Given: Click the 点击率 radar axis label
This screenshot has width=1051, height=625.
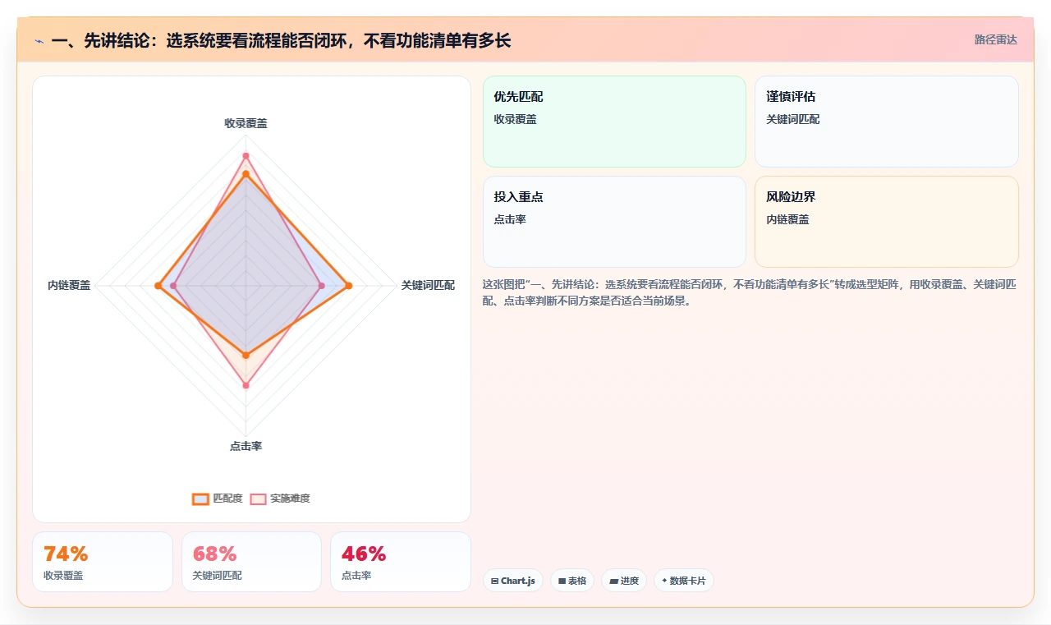Looking at the screenshot, I should 246,446.
